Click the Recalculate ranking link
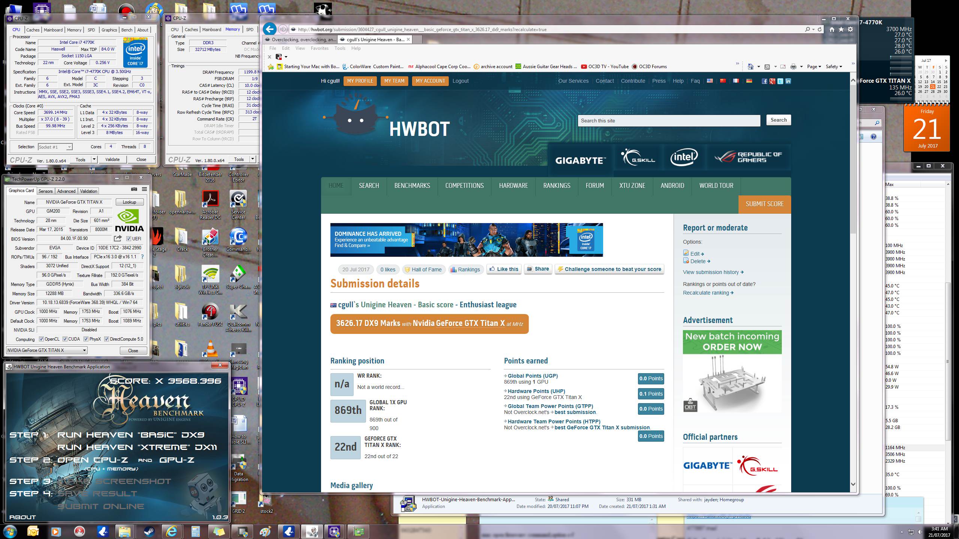This screenshot has height=539, width=959. tap(708, 293)
